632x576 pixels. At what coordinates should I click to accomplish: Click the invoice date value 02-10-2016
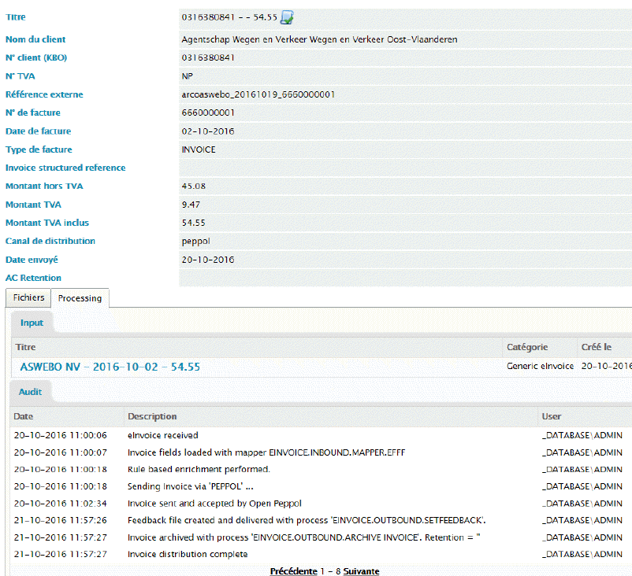pos(208,131)
